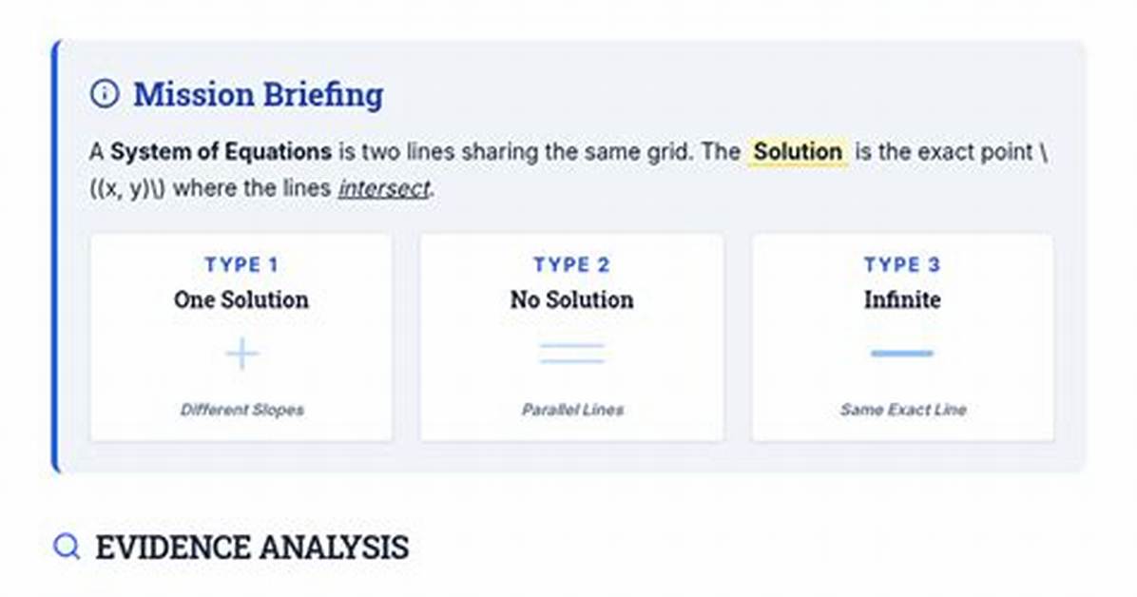Select the Type 3 Infinite card

click(x=903, y=337)
